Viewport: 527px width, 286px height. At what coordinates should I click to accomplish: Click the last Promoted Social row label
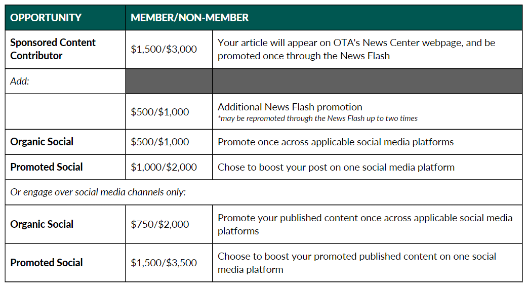47,263
